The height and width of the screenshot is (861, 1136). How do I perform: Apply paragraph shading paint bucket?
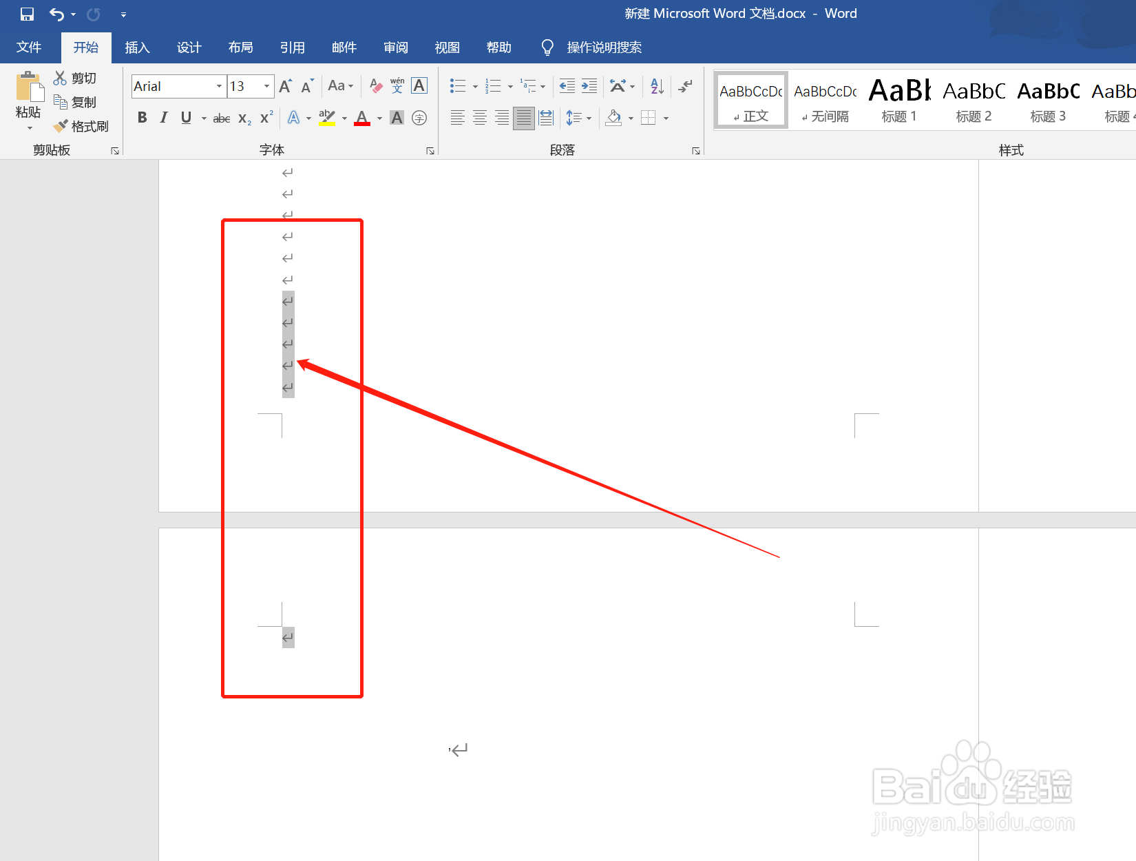tap(613, 118)
